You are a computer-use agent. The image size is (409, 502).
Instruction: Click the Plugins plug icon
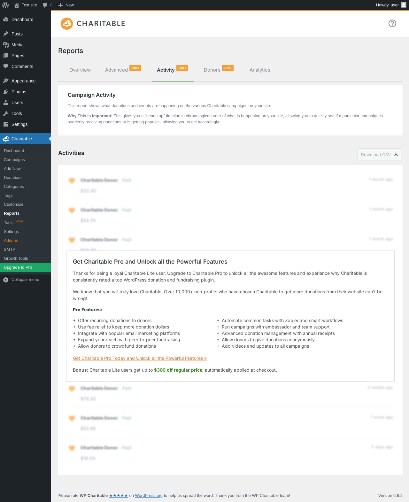pyautogui.click(x=6, y=92)
